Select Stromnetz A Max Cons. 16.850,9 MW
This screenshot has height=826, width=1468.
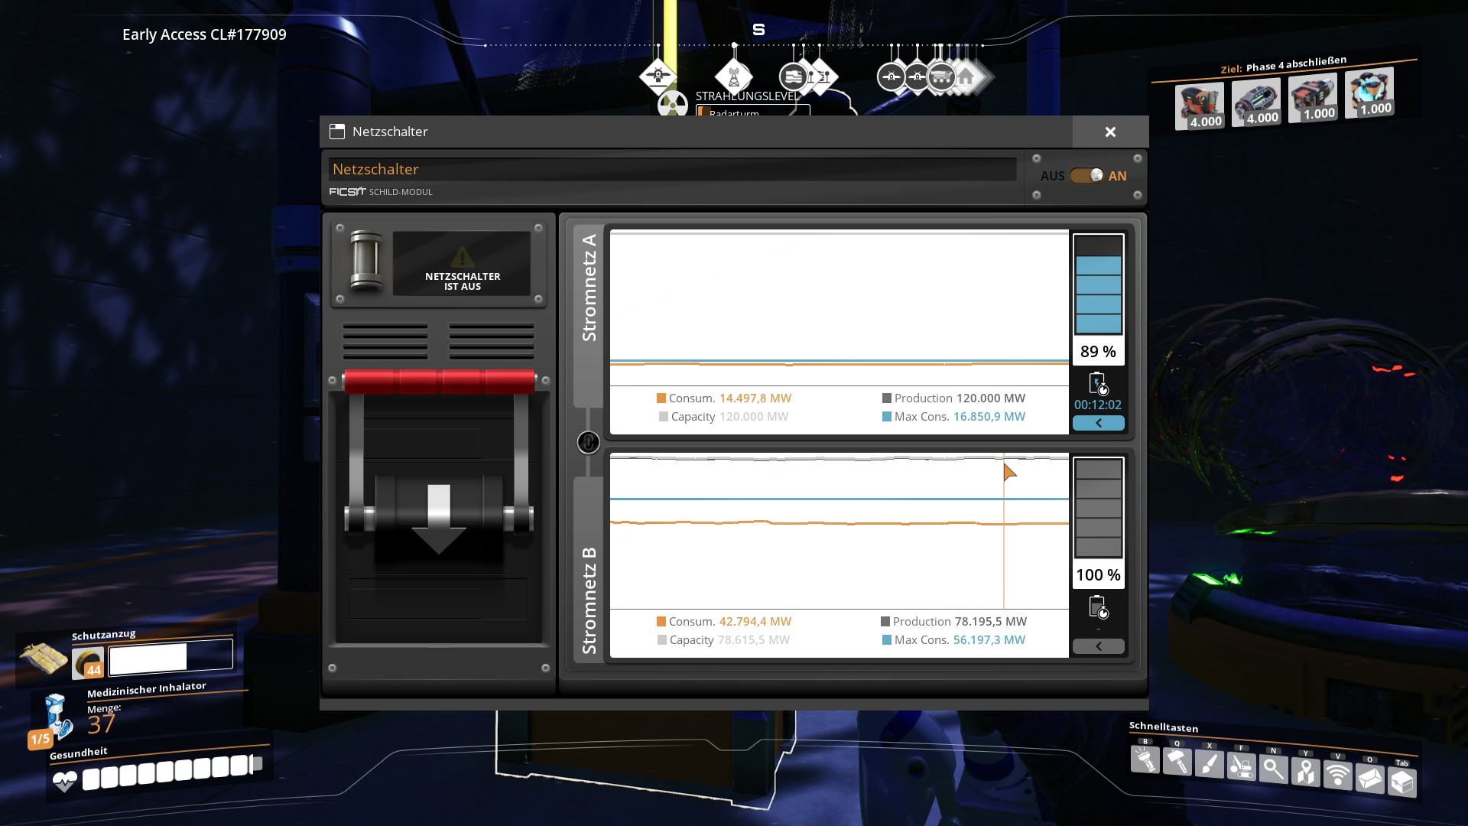point(989,417)
